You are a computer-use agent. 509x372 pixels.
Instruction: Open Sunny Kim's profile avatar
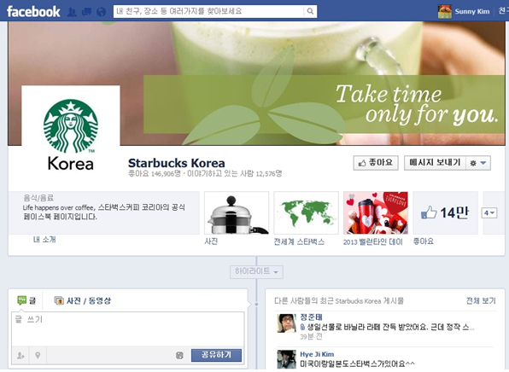(x=444, y=12)
